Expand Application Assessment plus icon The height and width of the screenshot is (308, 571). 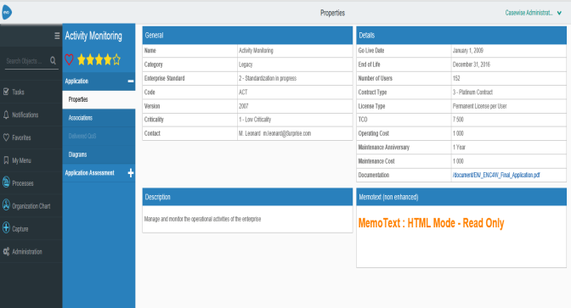(x=131, y=173)
